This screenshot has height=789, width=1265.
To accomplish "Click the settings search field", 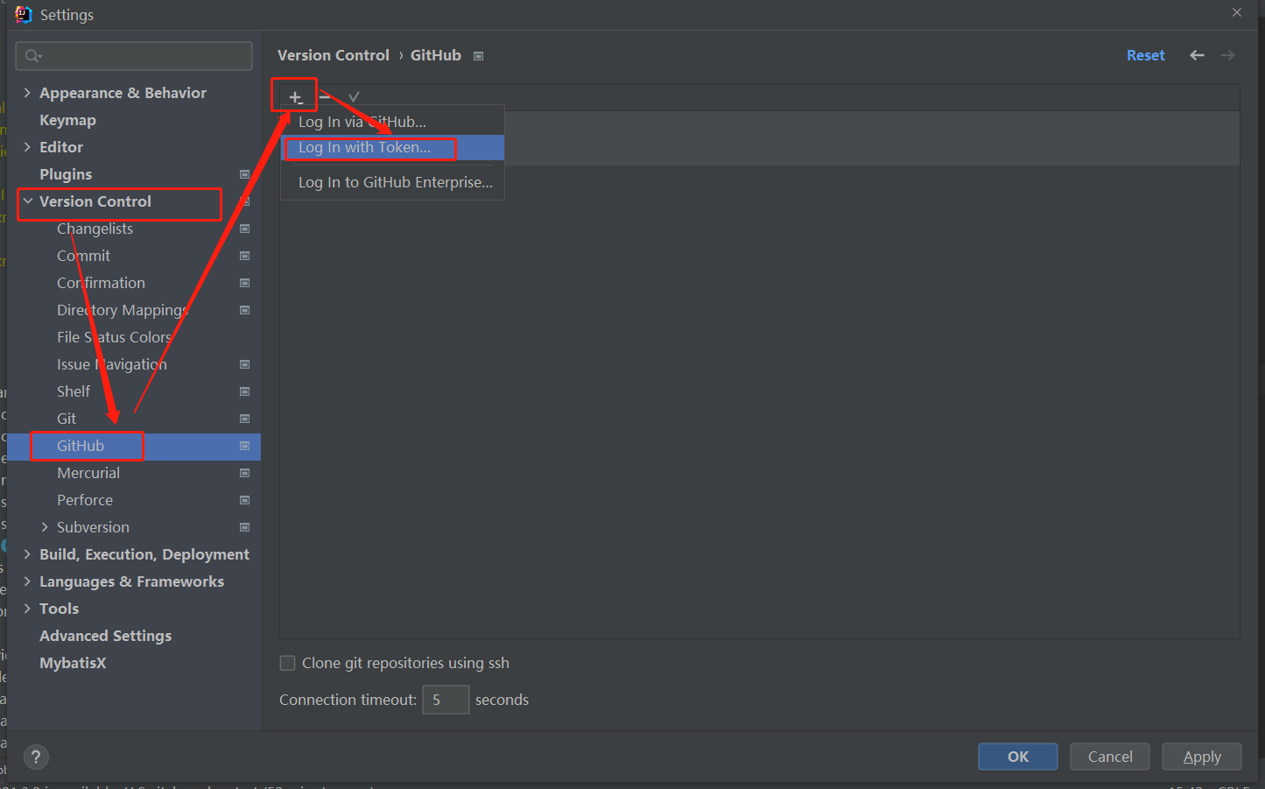I will pyautogui.click(x=134, y=56).
